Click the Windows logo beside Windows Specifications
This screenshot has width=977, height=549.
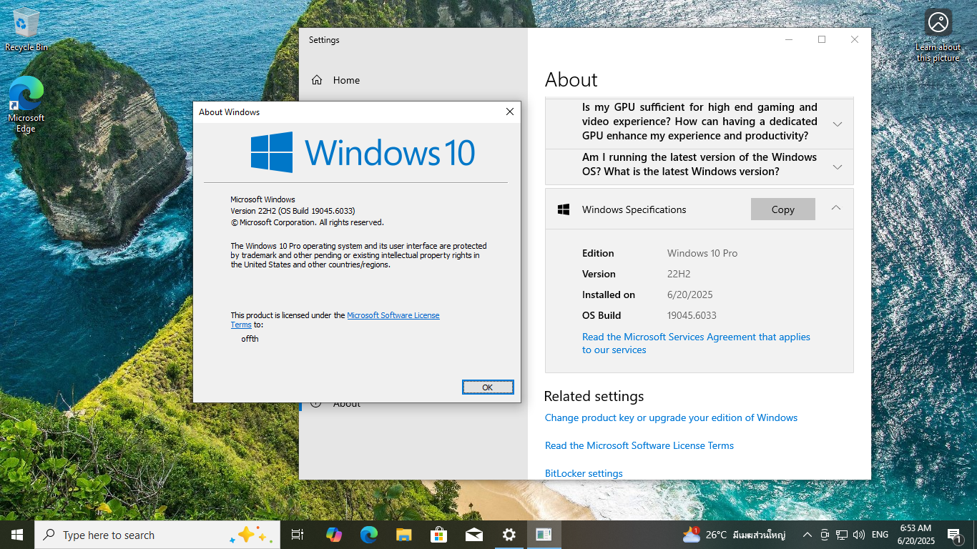564,209
